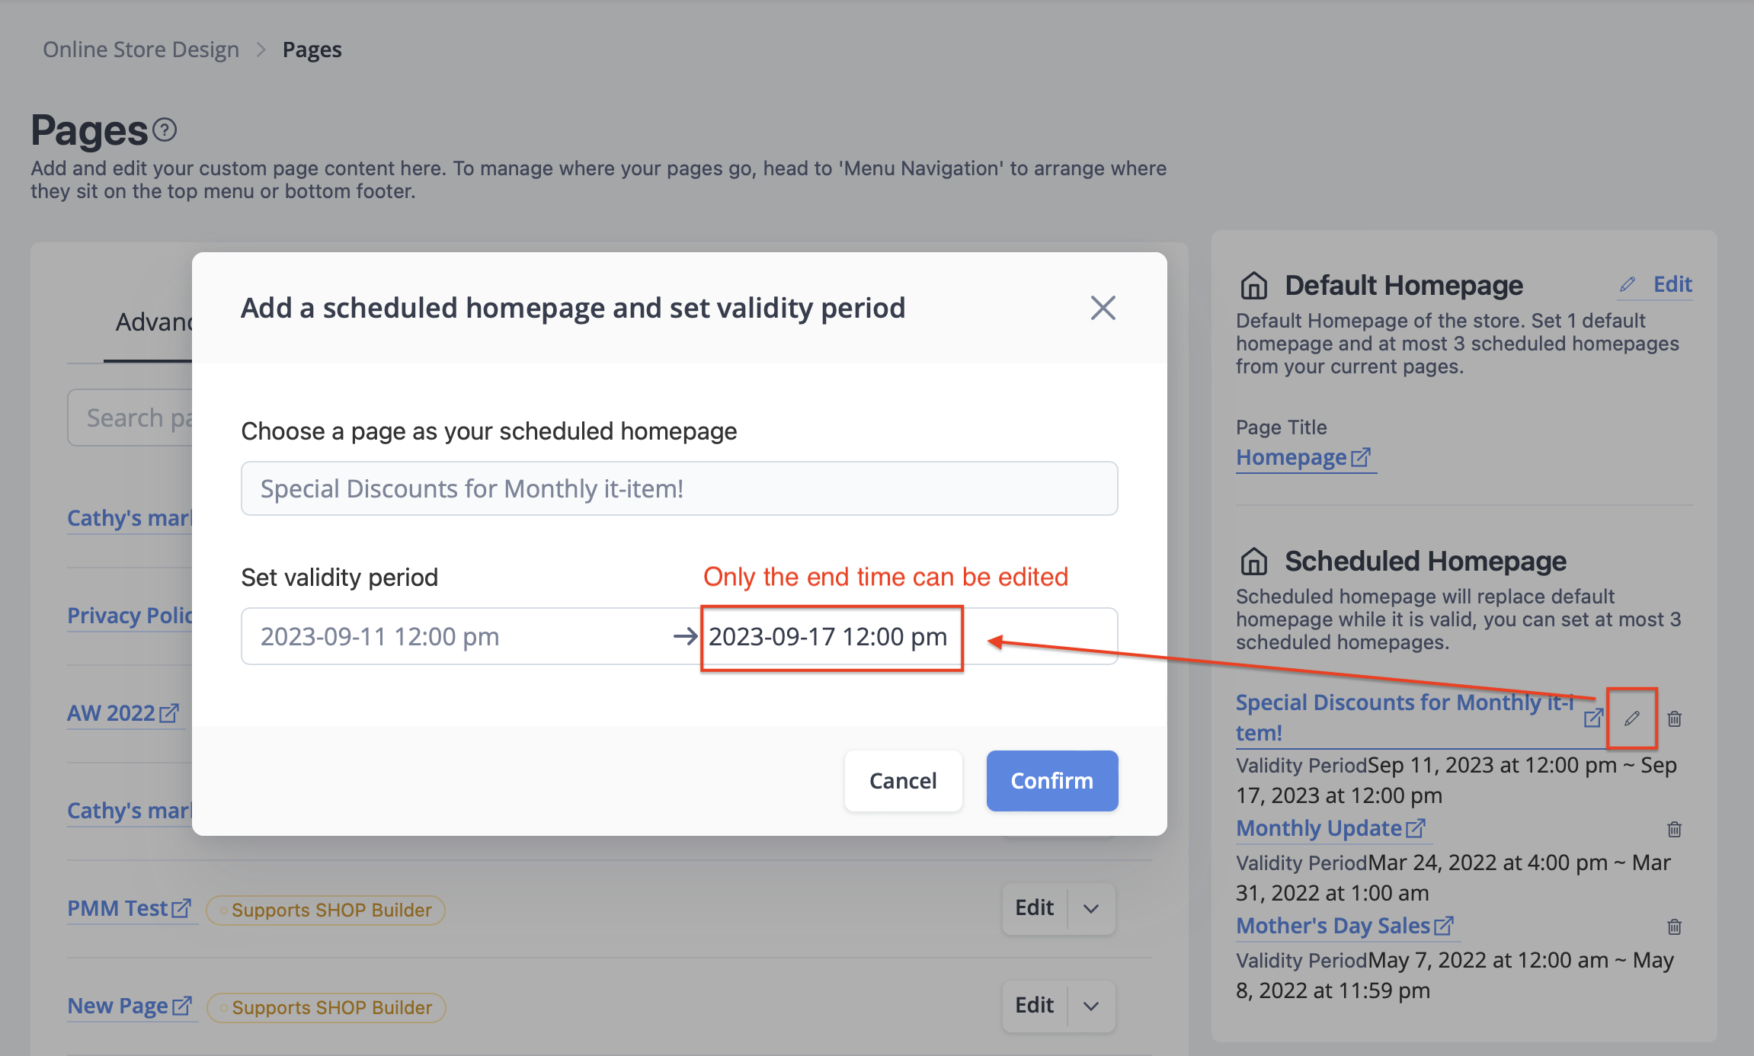This screenshot has height=1056, width=1754.
Task: Open the Pages help question icon
Action: (x=165, y=130)
